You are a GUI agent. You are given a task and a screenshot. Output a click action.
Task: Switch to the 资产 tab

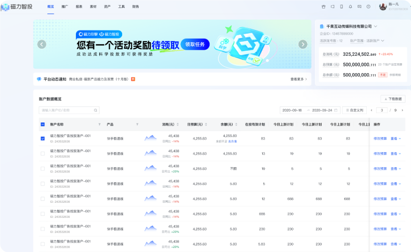107,7
